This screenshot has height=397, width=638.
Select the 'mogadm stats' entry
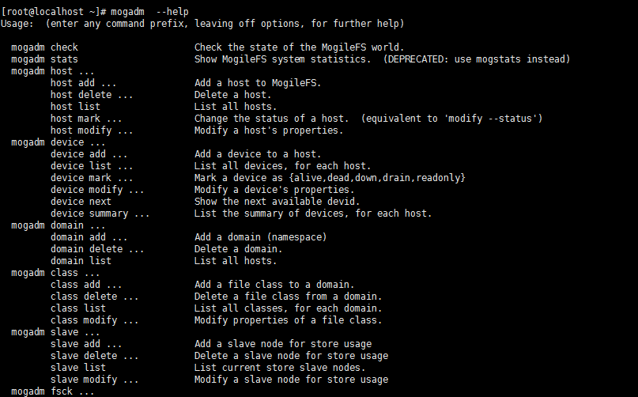pos(44,59)
